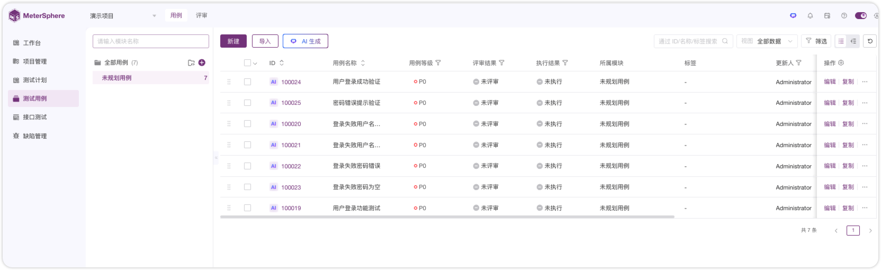Filter the 执行结果 column
This screenshot has width=881, height=270.
565,63
